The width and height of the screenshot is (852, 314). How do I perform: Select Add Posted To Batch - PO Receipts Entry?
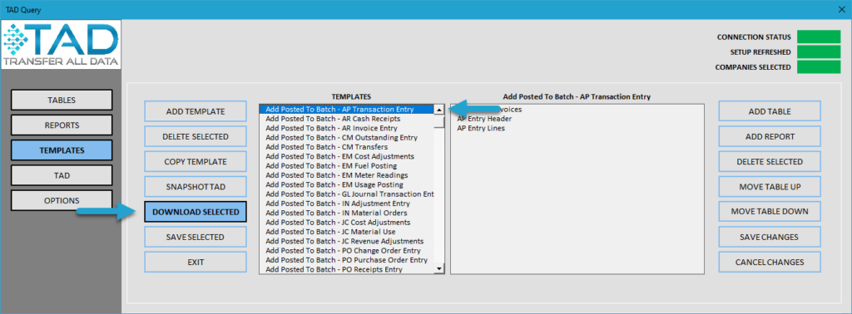[x=347, y=269]
